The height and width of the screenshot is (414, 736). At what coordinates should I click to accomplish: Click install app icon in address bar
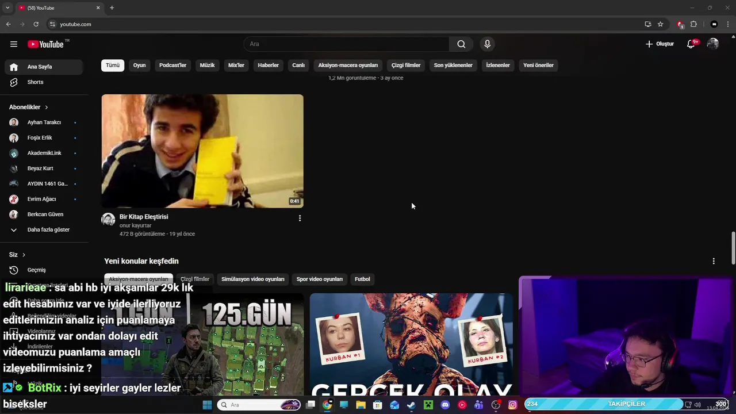coord(648,24)
